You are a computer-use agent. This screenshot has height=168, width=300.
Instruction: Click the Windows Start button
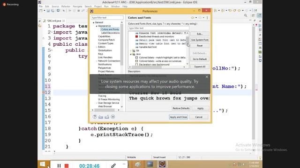pos(43,164)
